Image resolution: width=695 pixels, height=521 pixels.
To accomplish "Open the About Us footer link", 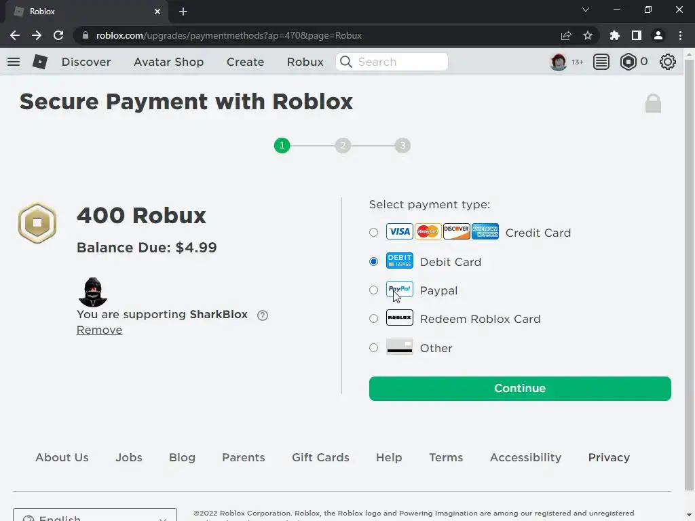I will [x=62, y=457].
